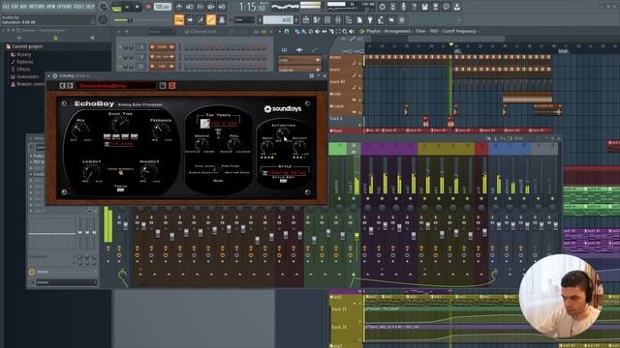Screen dimensions: 620x348
Task: Click the tempo display showing 100
Action: (x=162, y=7)
